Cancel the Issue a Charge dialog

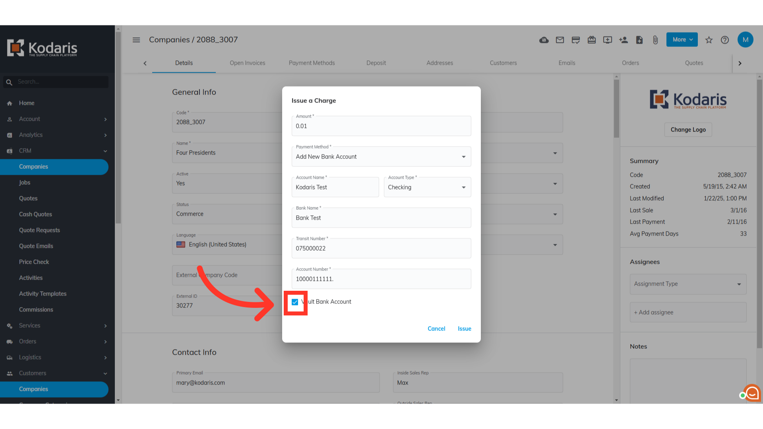pyautogui.click(x=436, y=329)
